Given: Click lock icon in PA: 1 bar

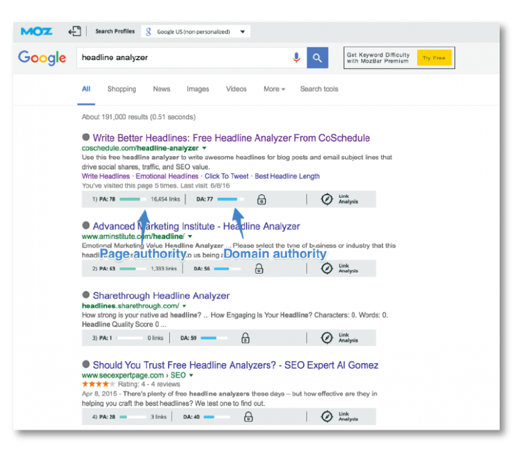Looking at the screenshot, I should pos(245,338).
